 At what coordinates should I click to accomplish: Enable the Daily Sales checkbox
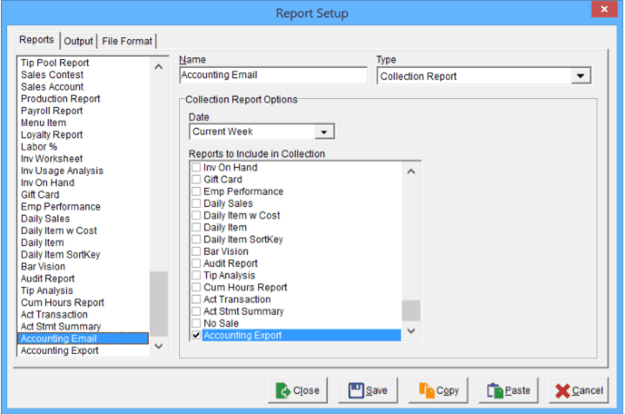click(196, 204)
